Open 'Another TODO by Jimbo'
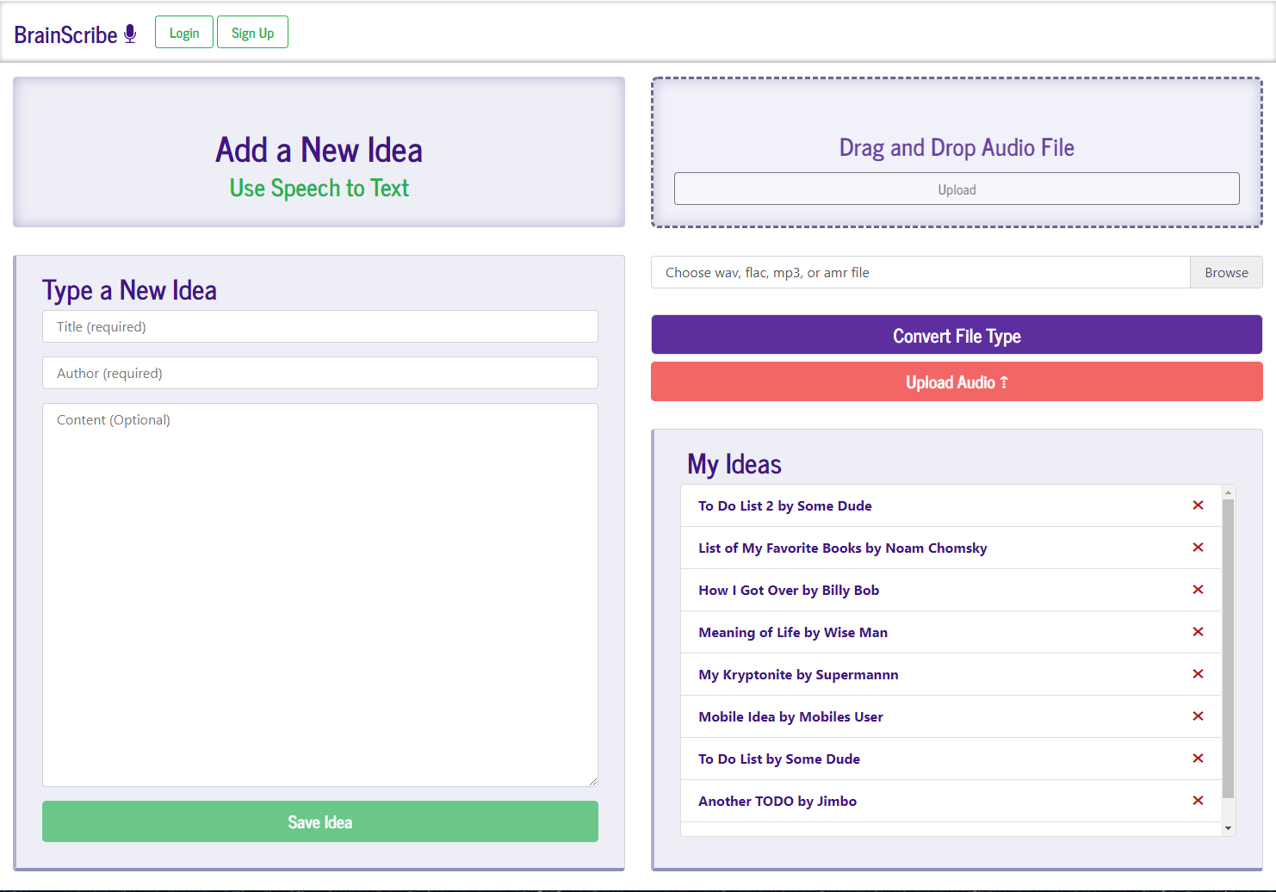The image size is (1276, 892). (x=777, y=801)
